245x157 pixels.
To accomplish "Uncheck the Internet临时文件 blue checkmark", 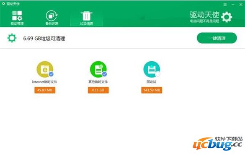I will (x=51, y=74).
